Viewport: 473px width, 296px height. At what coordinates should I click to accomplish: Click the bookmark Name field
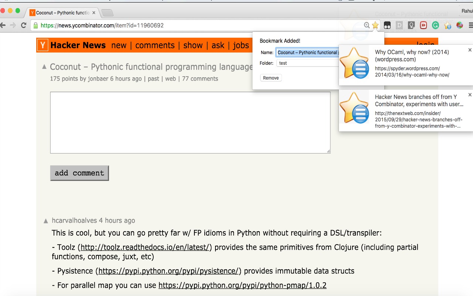307,53
